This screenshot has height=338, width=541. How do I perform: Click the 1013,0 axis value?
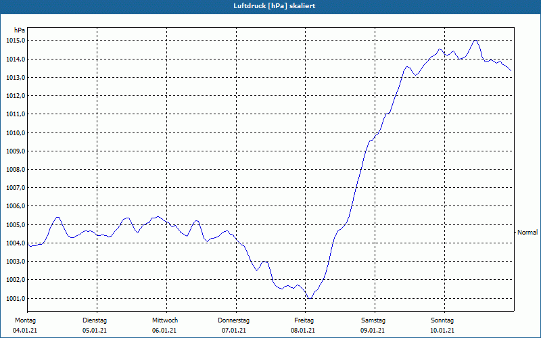coord(16,77)
